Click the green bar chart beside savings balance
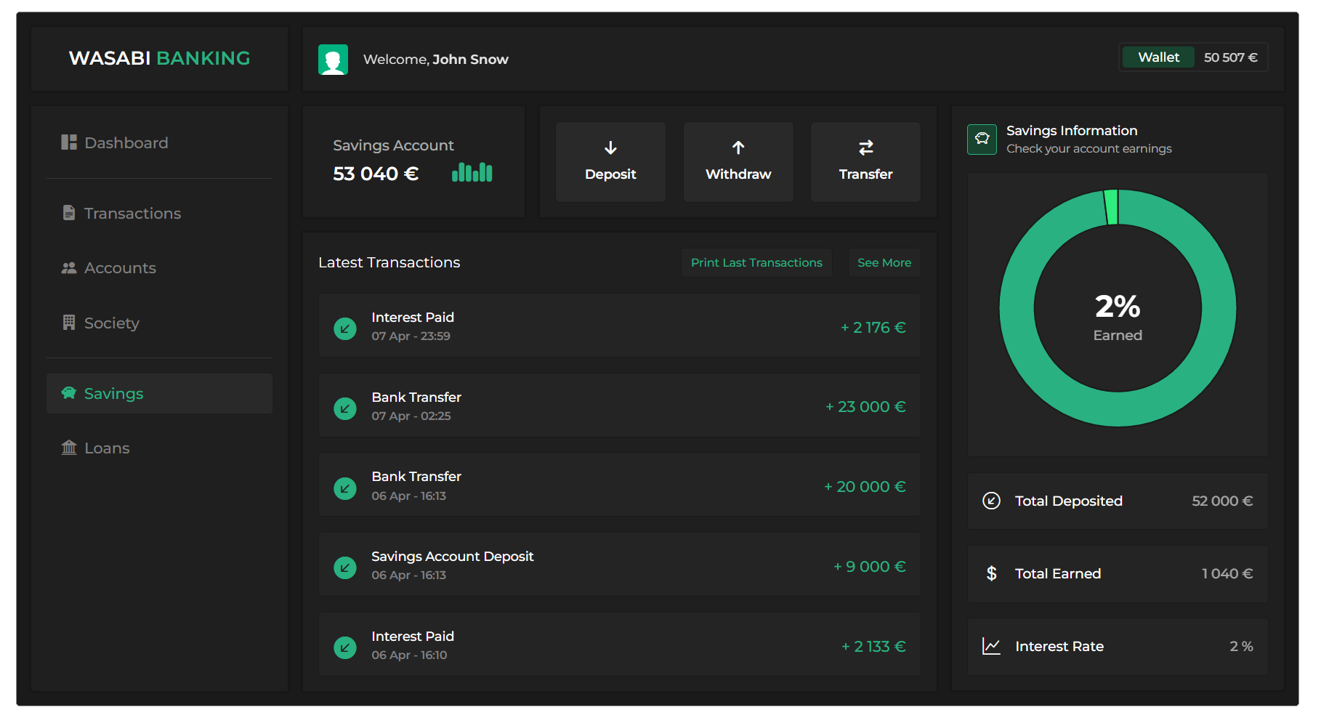Screen dimensions: 1321x723 pos(472,173)
